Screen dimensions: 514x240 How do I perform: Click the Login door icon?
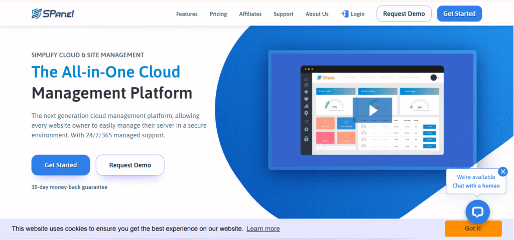pos(345,14)
